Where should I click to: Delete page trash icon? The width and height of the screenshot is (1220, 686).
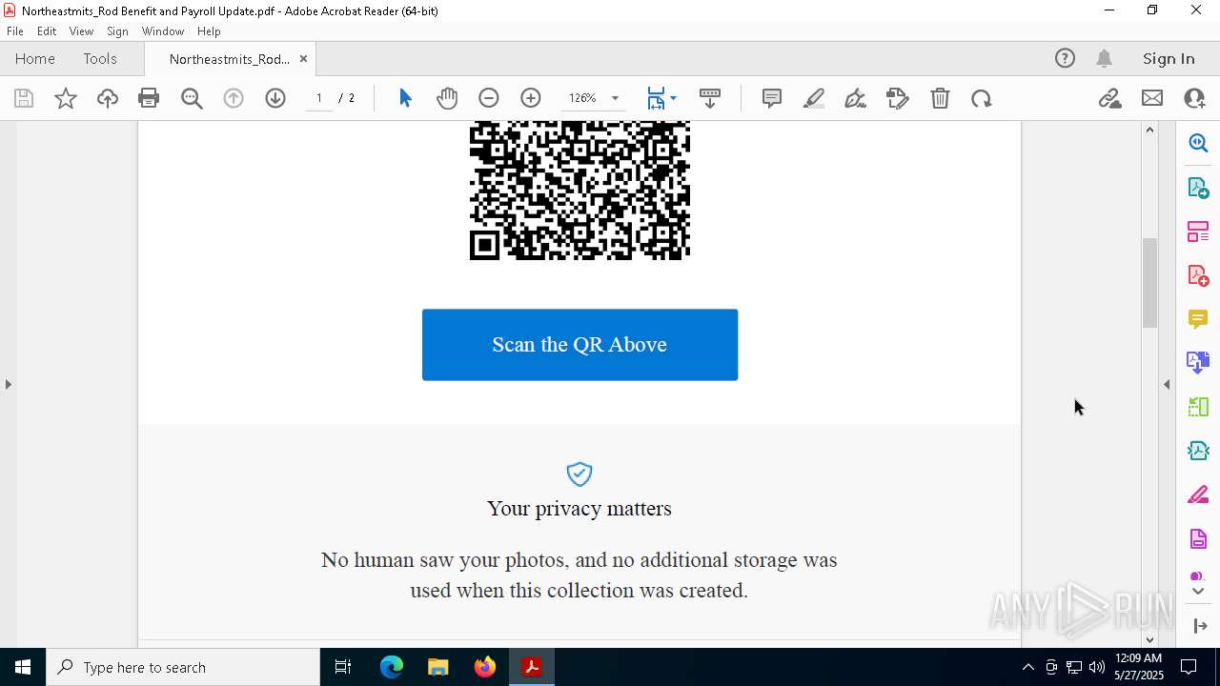tap(940, 98)
